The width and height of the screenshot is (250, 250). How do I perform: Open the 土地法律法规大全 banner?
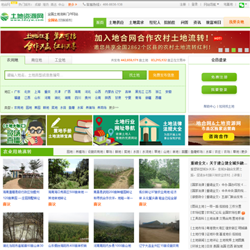162,131
